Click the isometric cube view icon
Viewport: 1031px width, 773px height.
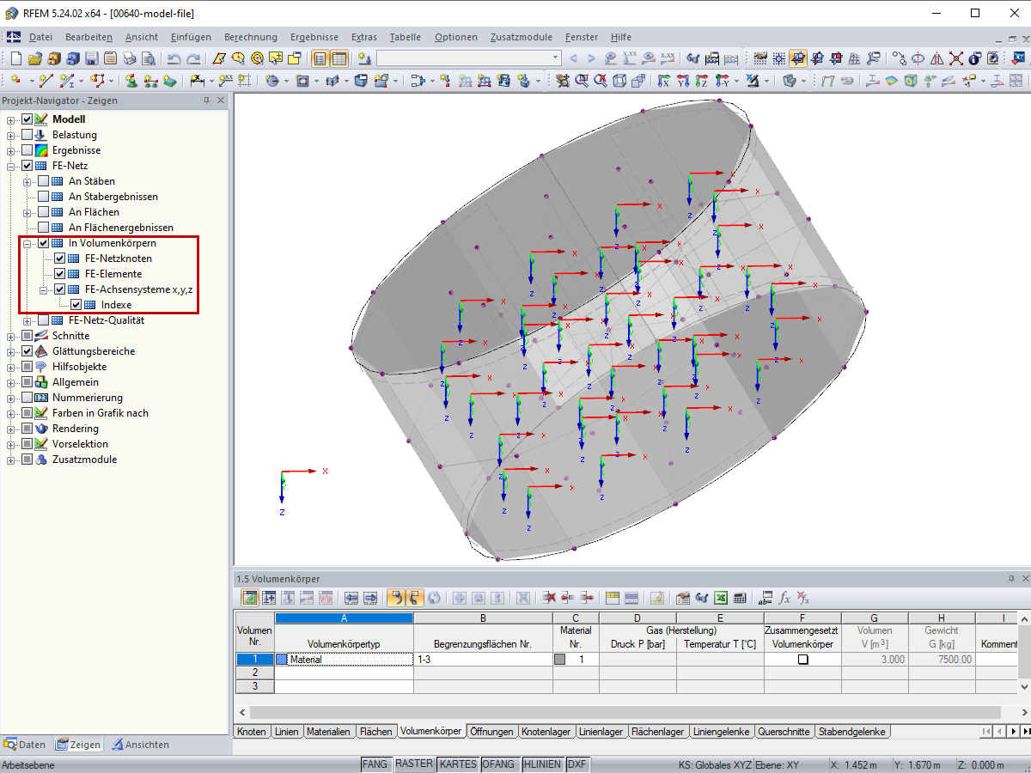tap(619, 80)
